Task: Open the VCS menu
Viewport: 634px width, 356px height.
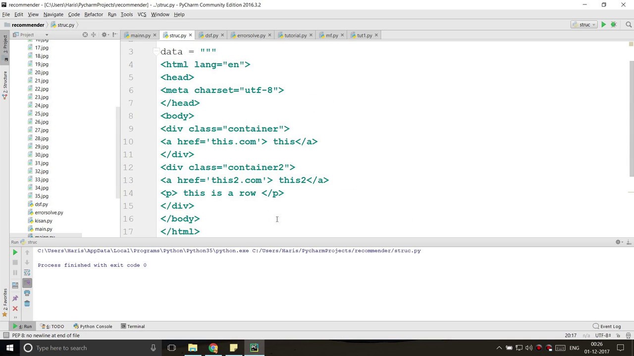Action: (x=142, y=14)
